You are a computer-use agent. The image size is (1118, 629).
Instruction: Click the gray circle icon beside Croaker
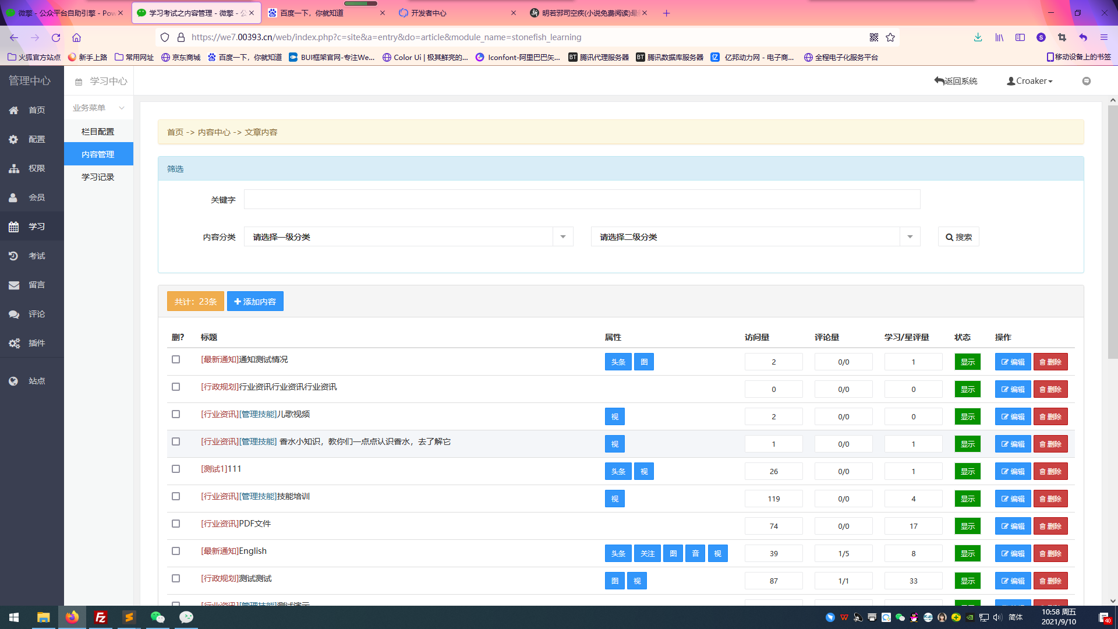pyautogui.click(x=1087, y=81)
